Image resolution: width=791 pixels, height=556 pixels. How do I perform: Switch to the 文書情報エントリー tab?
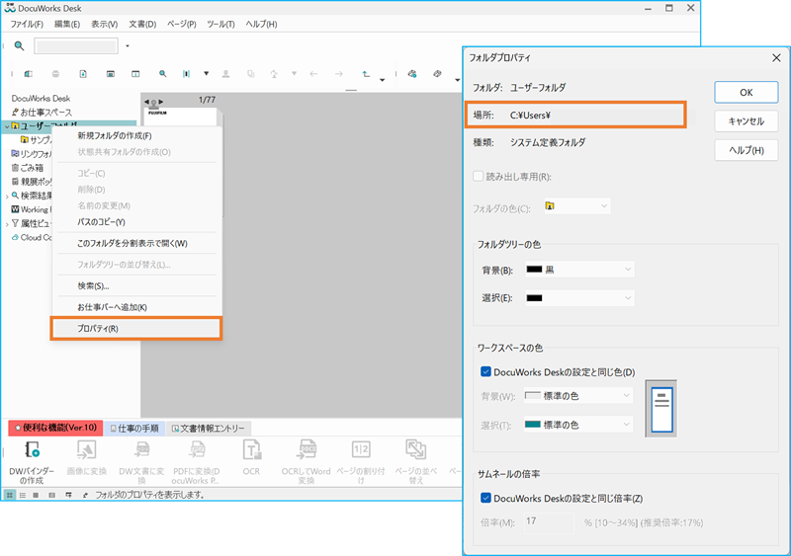[208, 429]
